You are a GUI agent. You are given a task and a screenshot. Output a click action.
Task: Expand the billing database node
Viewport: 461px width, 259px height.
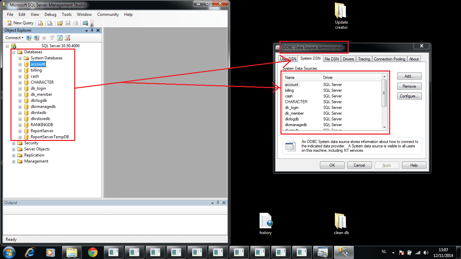click(20, 70)
